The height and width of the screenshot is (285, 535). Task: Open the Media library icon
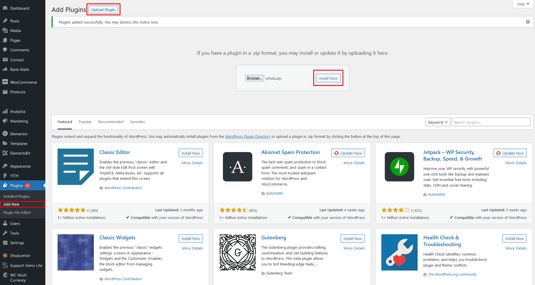tap(6, 30)
